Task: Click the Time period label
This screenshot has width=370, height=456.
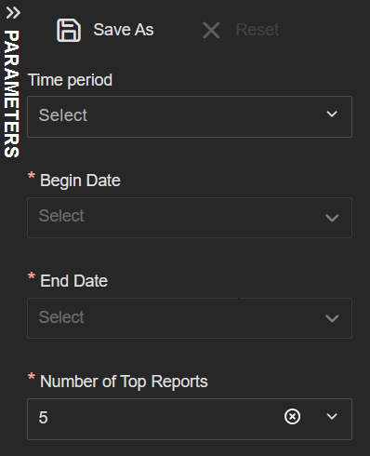Action: (x=70, y=81)
